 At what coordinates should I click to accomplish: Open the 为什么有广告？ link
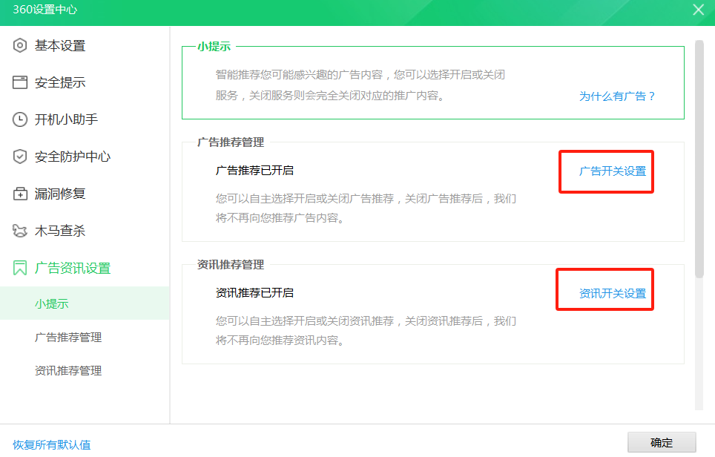[x=617, y=96]
